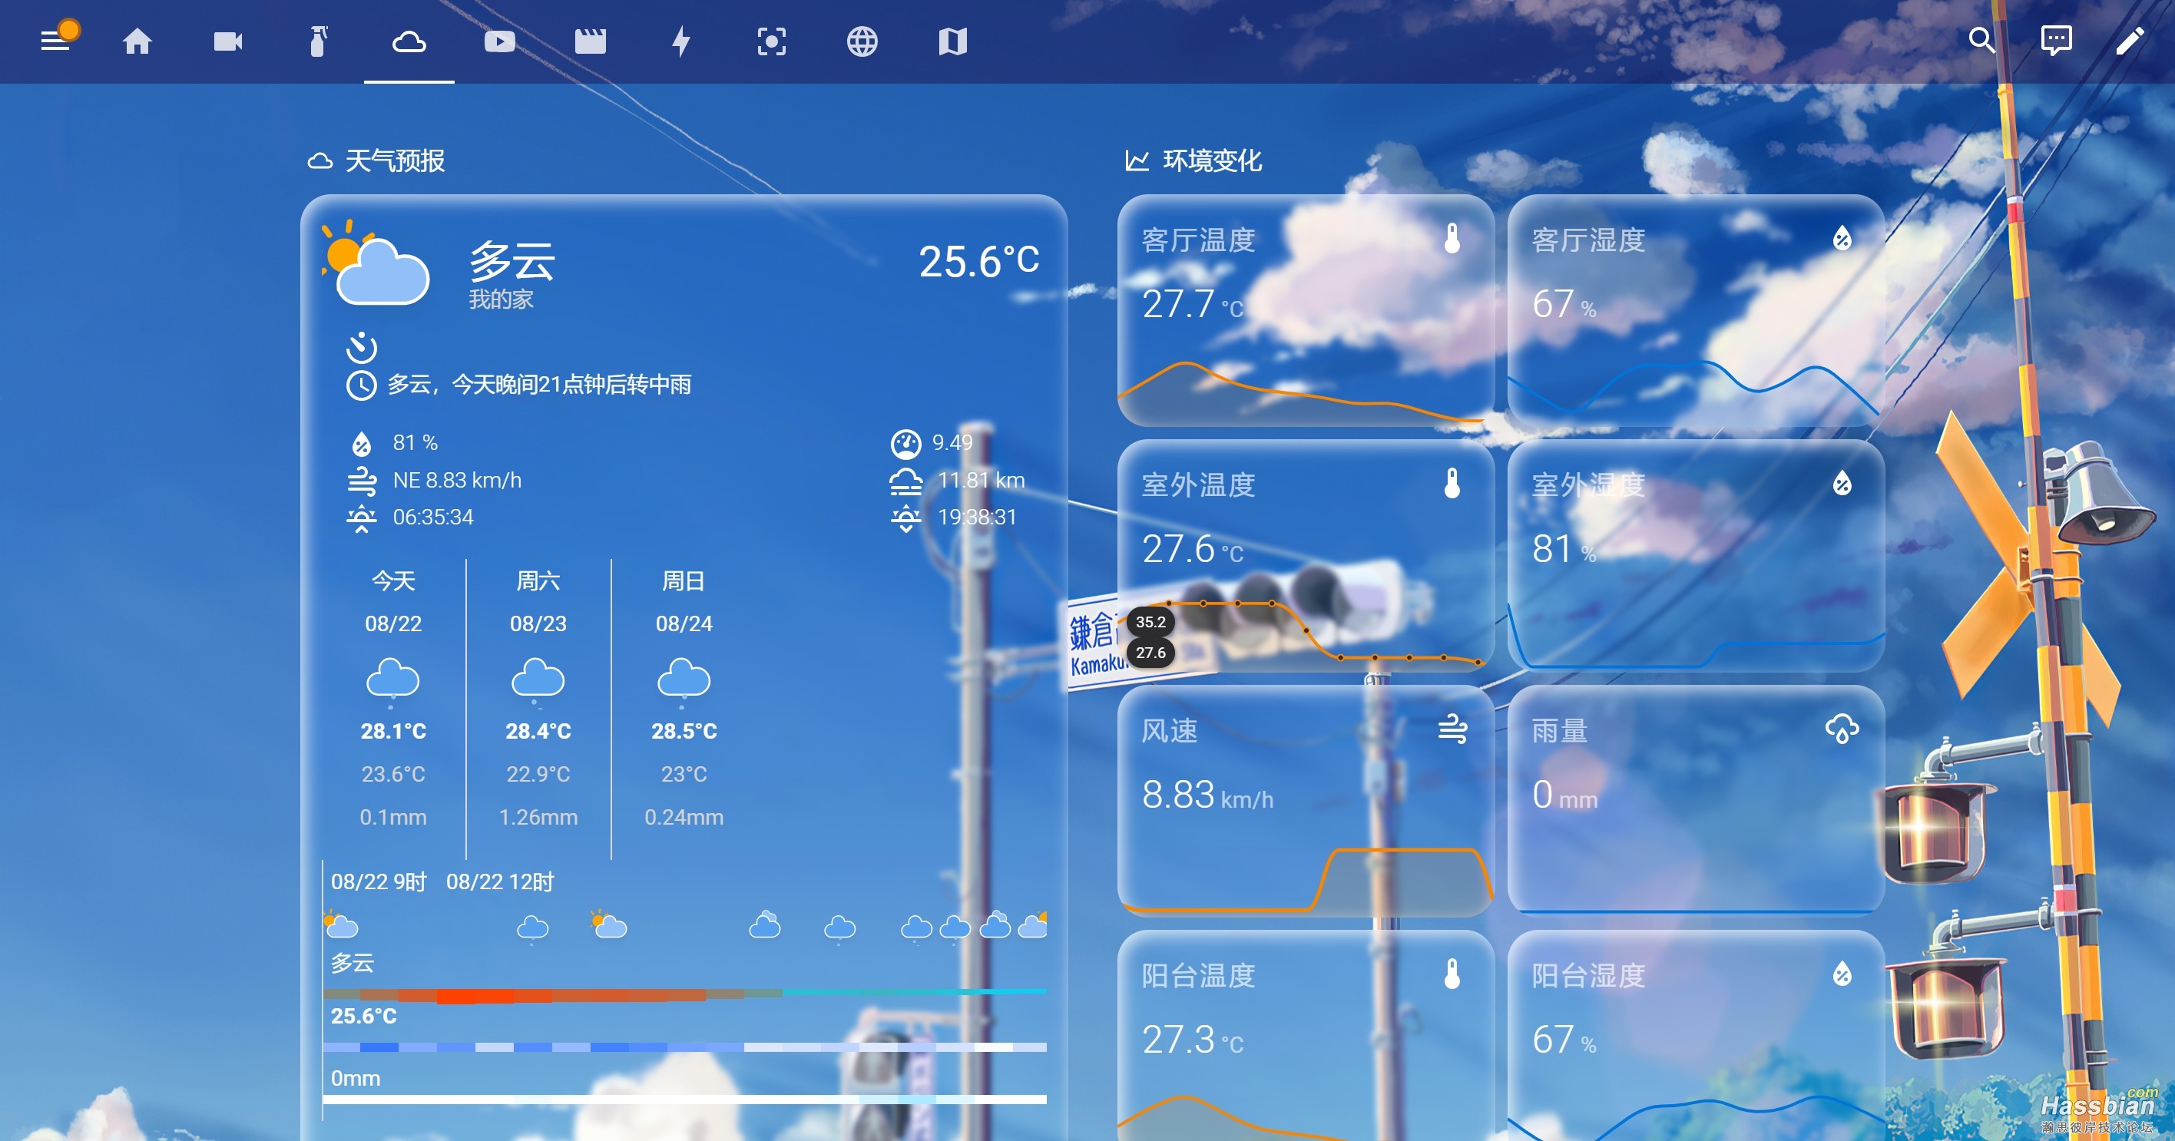Screen dimensions: 2175x1141
Task: Click the 阳台湿度 water percent icon
Action: click(1842, 974)
